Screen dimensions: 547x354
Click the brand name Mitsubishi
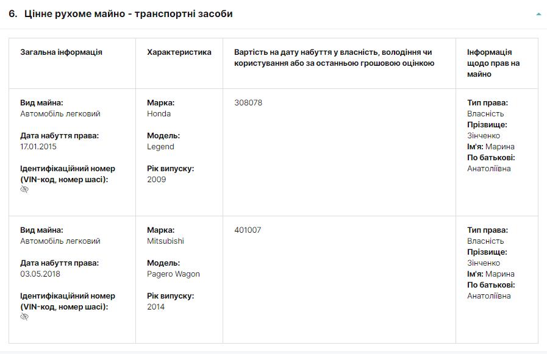(165, 241)
